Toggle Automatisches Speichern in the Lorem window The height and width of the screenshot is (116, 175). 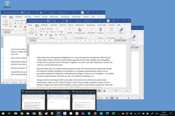click(x=24, y=13)
